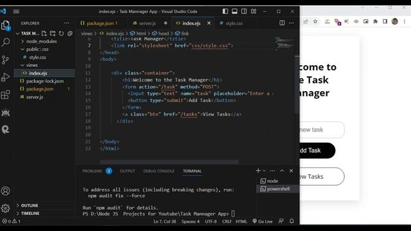Open package-lock.json in the Explorer tree
The width and height of the screenshot is (411, 231).
[45, 81]
